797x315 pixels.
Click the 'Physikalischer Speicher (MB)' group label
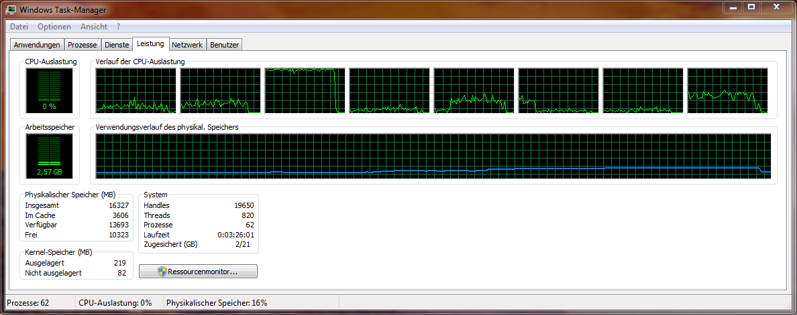71,195
